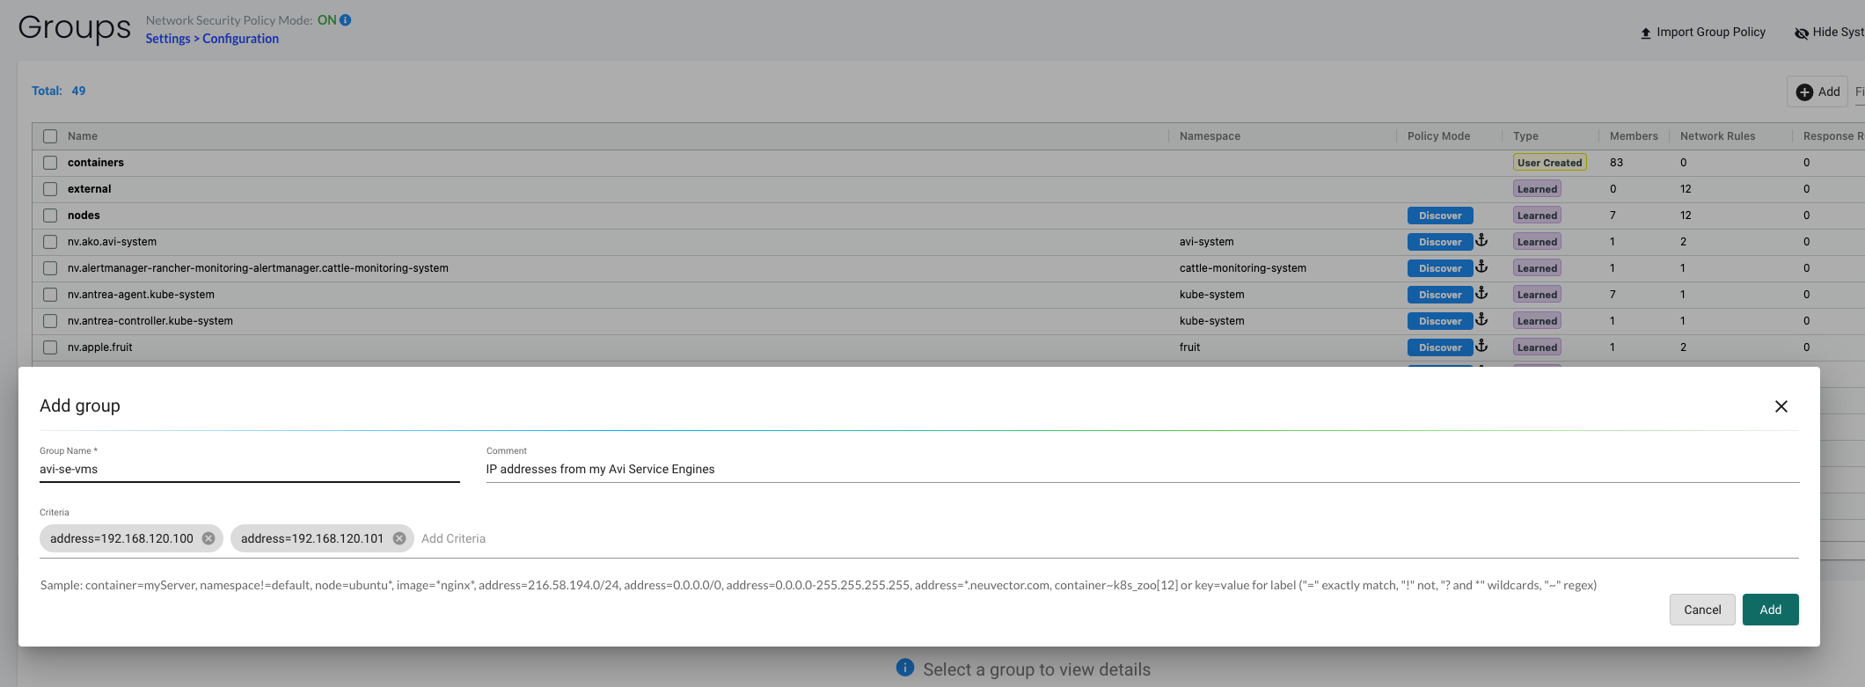Sort by the Policy Mode column header
This screenshot has width=1865, height=687.
(1438, 136)
